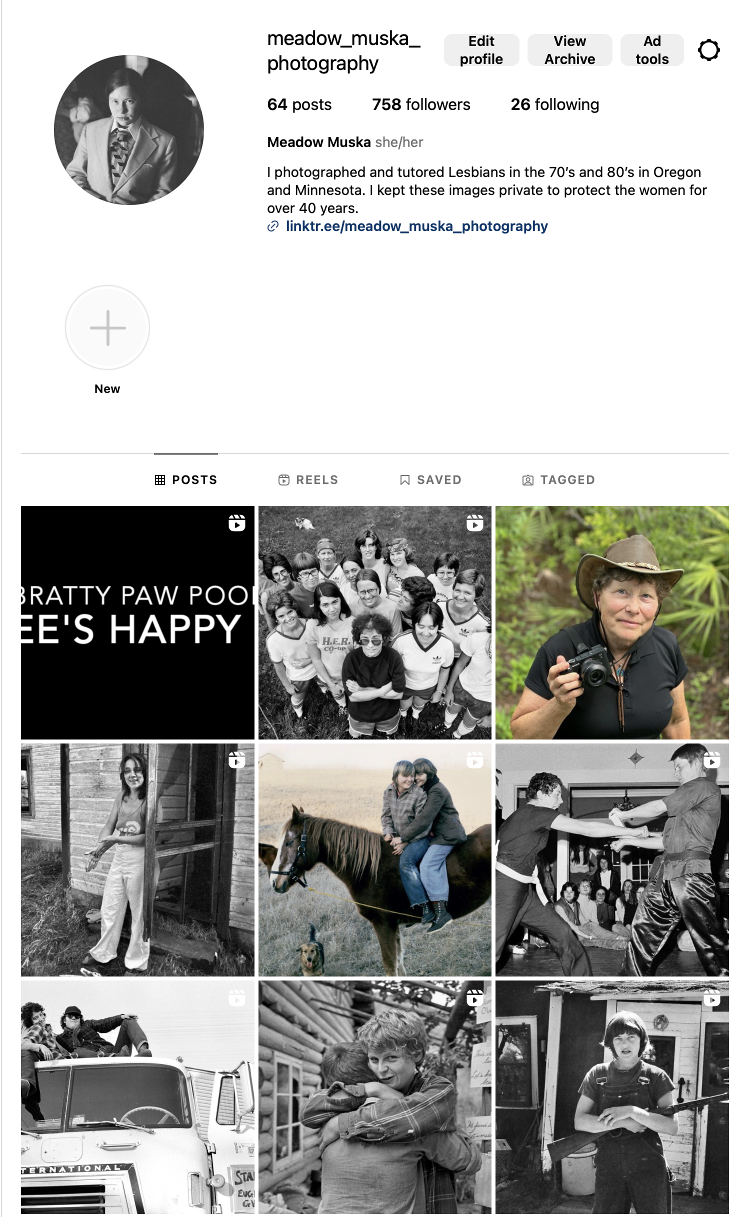This screenshot has height=1217, width=738.
Task: Click the reel icon on Bratty Paw post
Action: coord(236,523)
